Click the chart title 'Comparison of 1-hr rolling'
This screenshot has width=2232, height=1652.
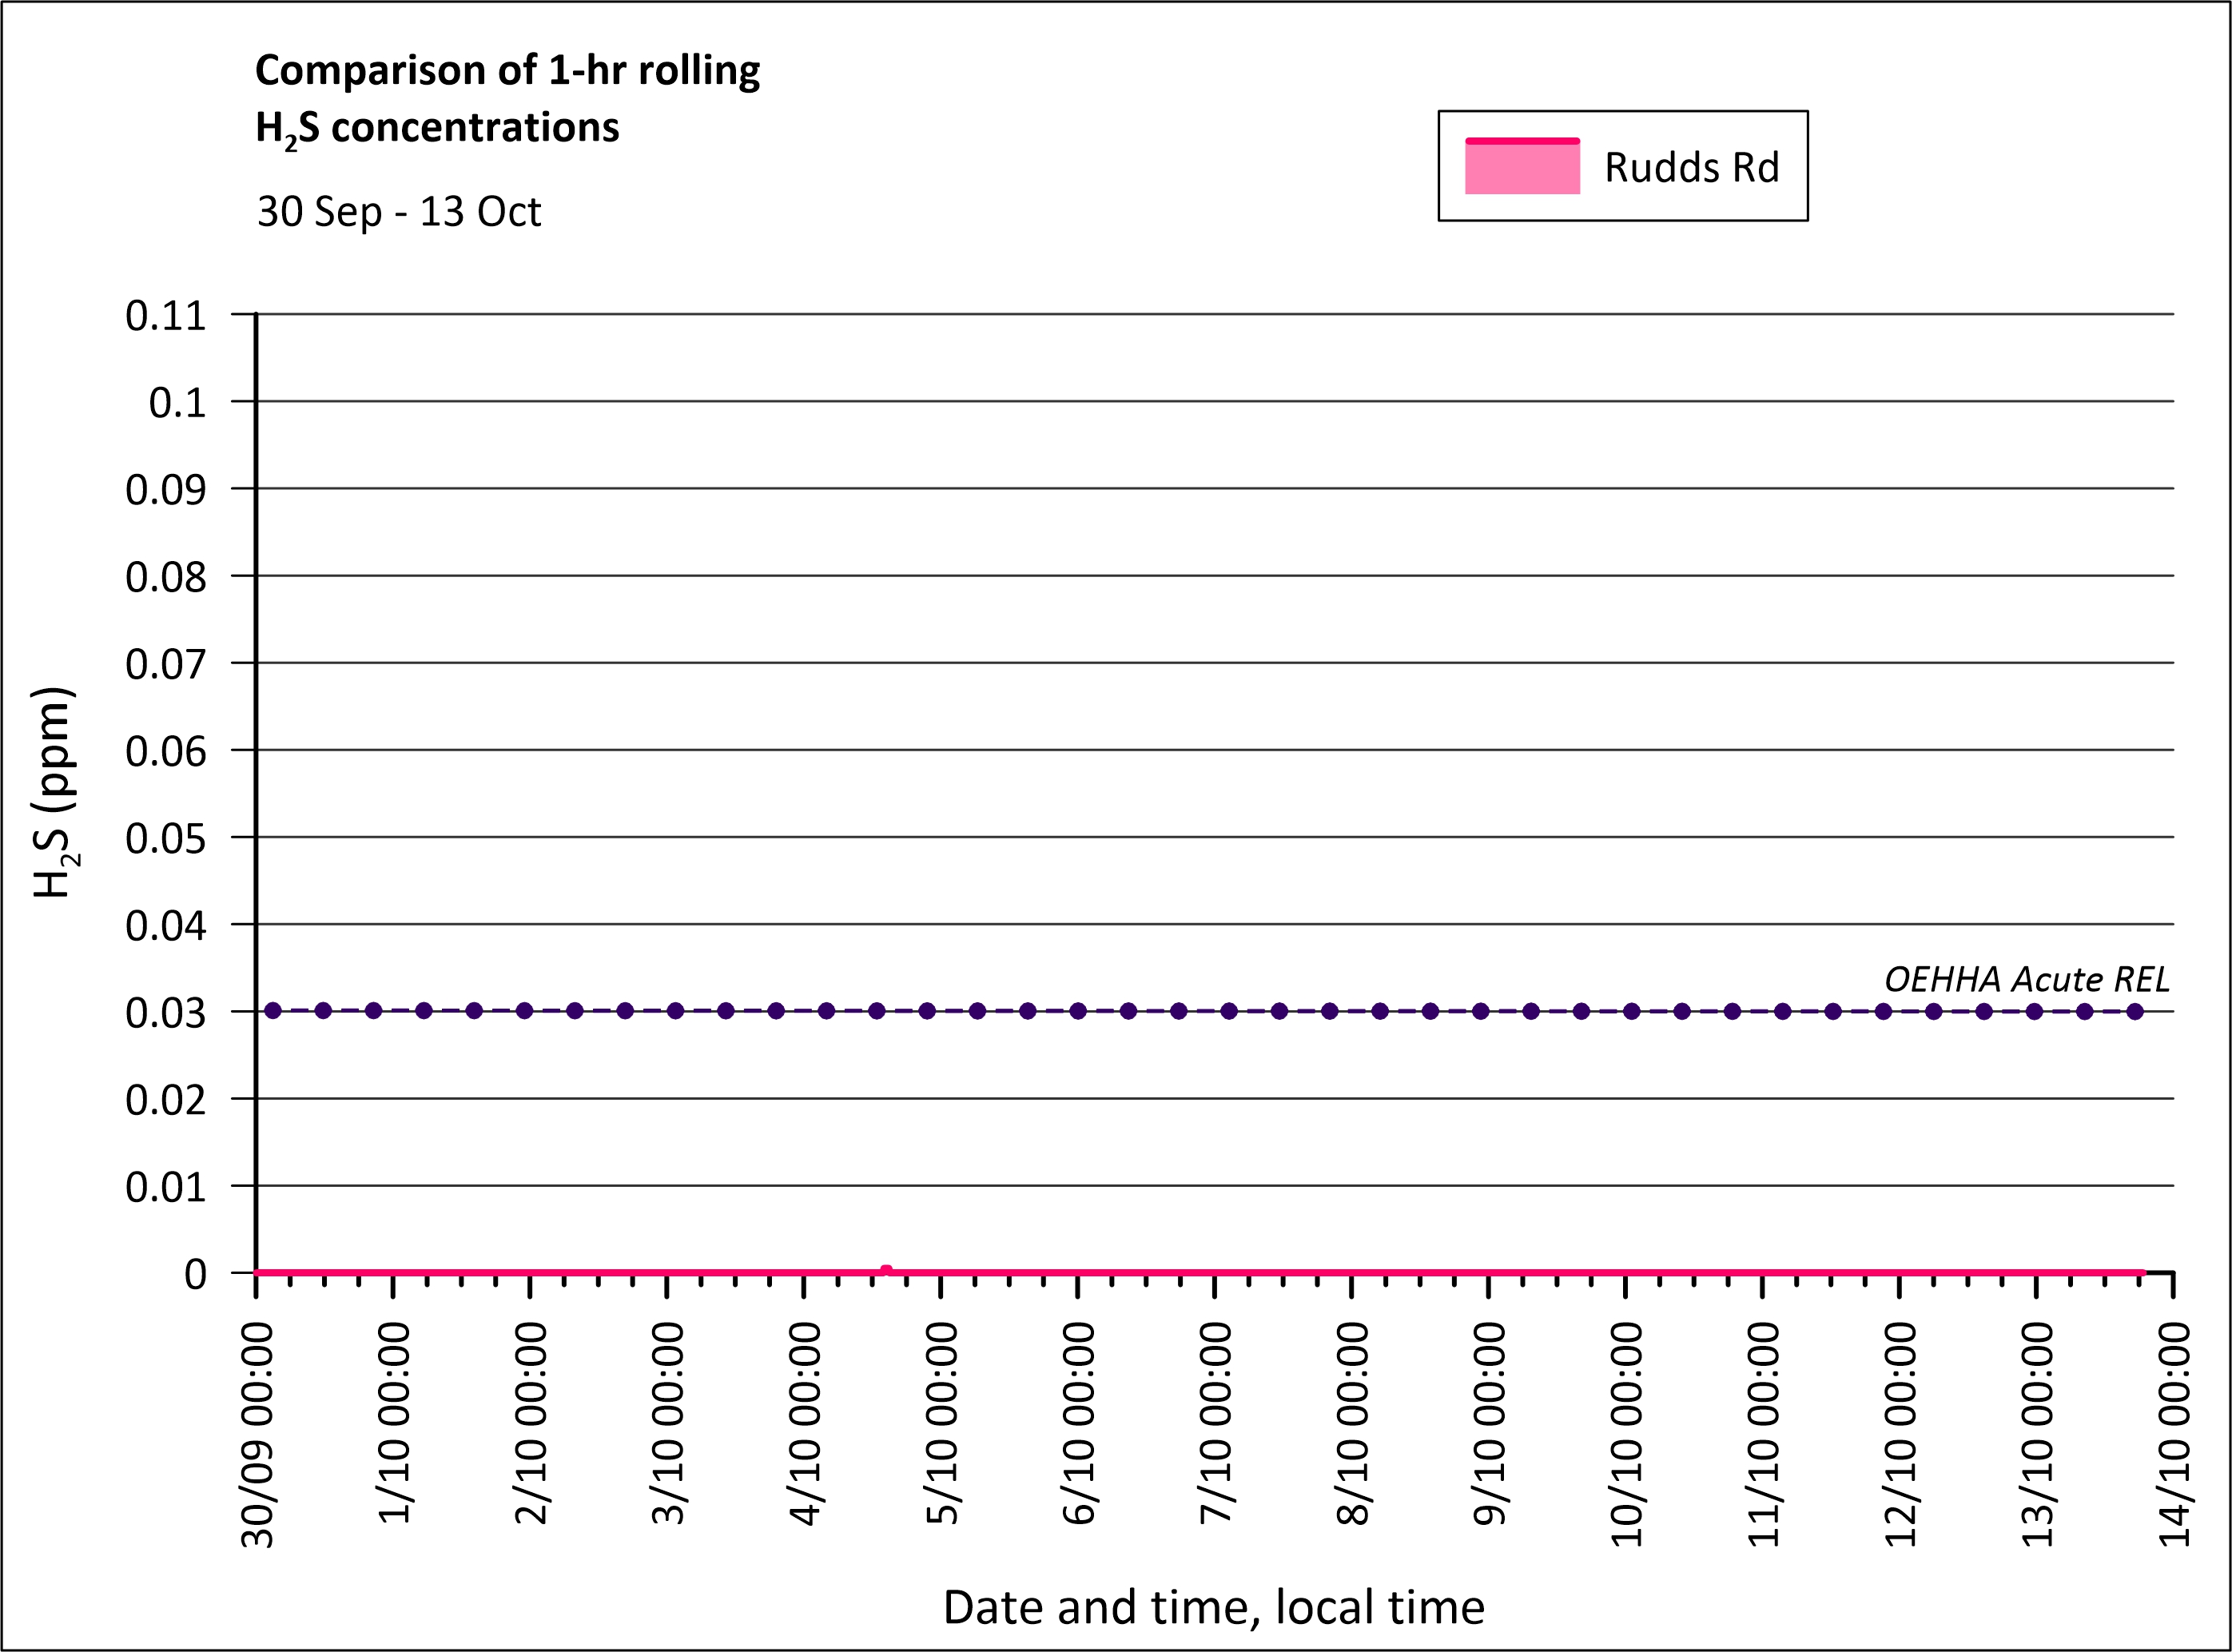click(507, 71)
